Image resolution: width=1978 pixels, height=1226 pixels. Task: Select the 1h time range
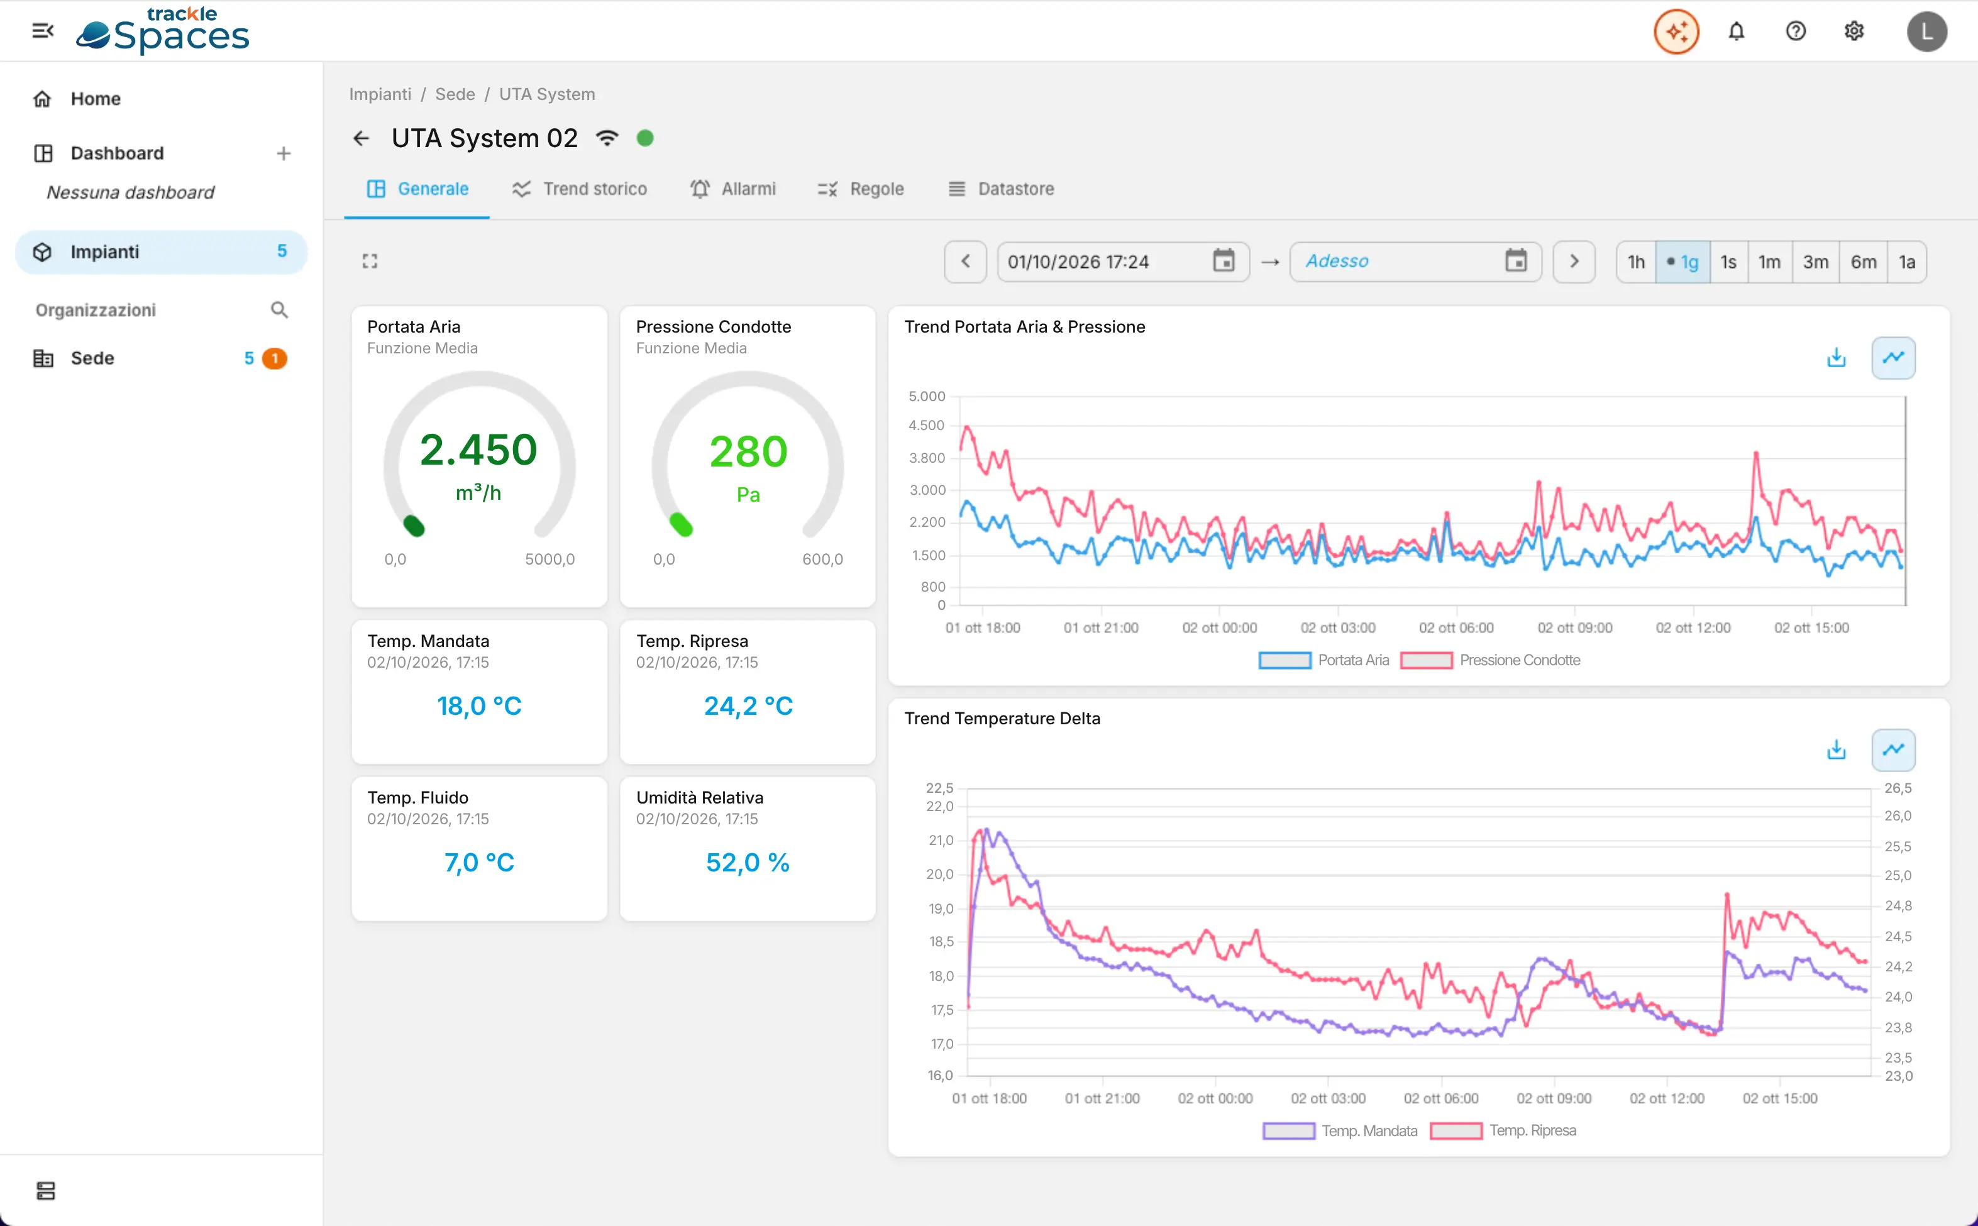(1636, 262)
